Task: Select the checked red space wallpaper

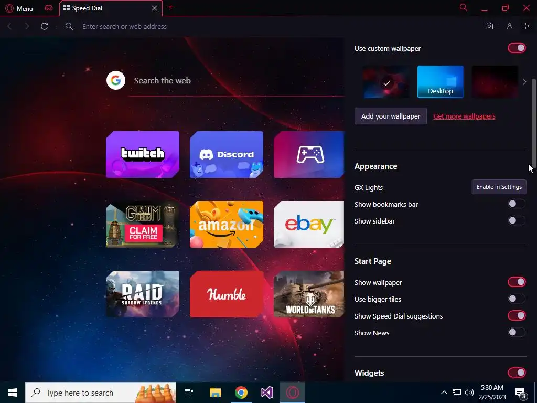Action: click(386, 82)
